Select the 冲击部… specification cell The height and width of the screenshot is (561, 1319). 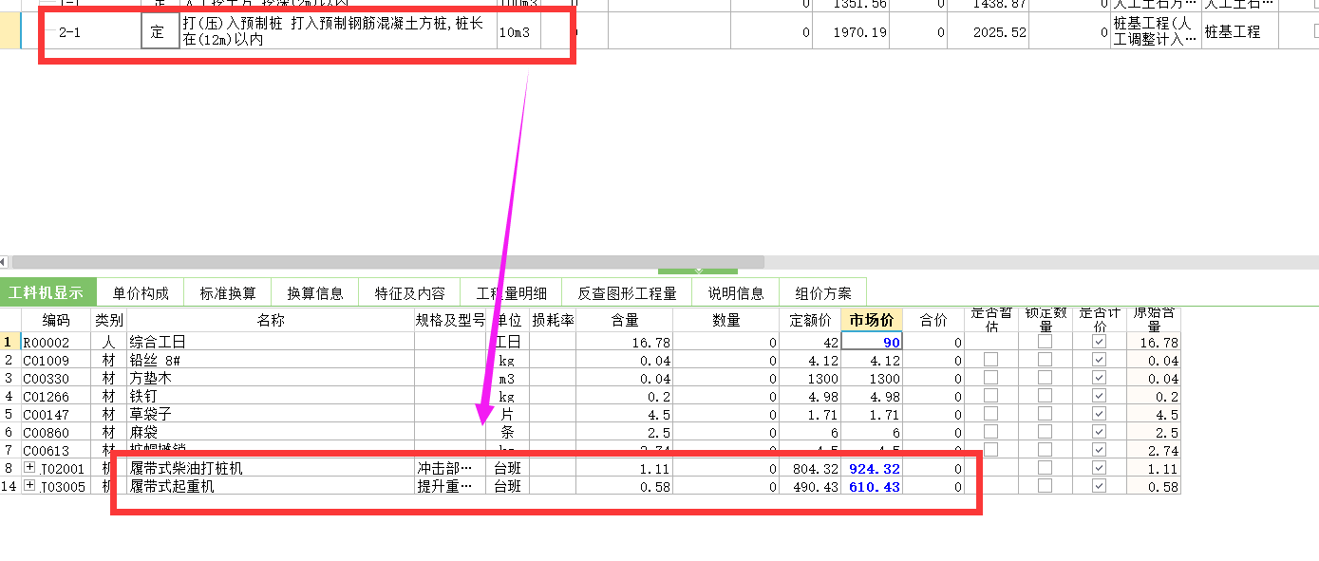tap(450, 468)
